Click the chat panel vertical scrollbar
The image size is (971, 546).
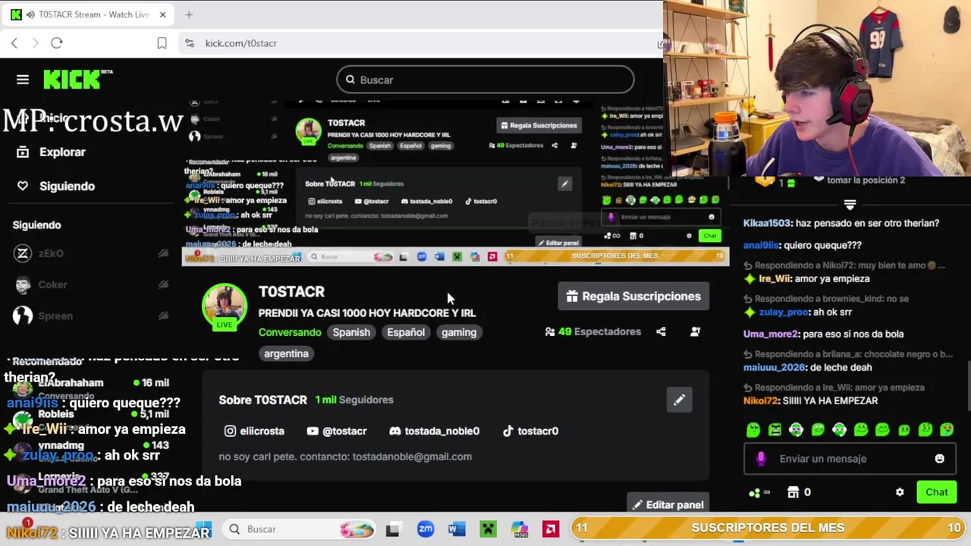967,387
